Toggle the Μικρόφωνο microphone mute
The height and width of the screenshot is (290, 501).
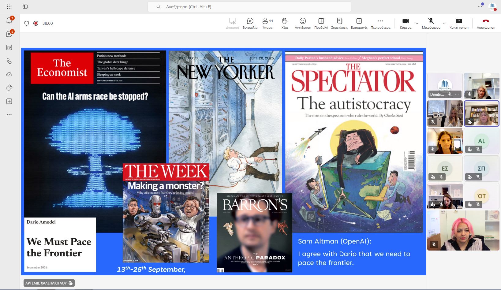point(431,23)
